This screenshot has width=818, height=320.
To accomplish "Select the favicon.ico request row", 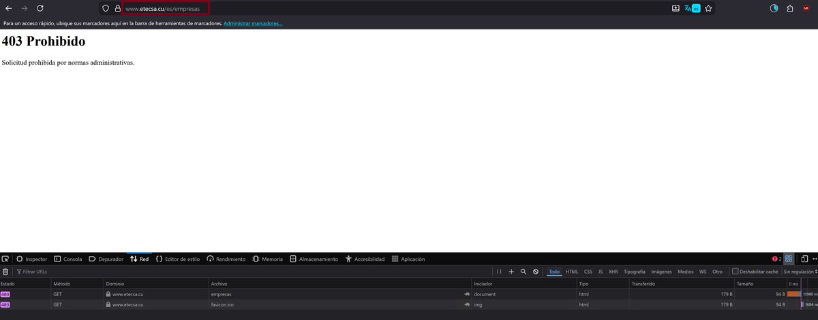I will tap(409, 304).
